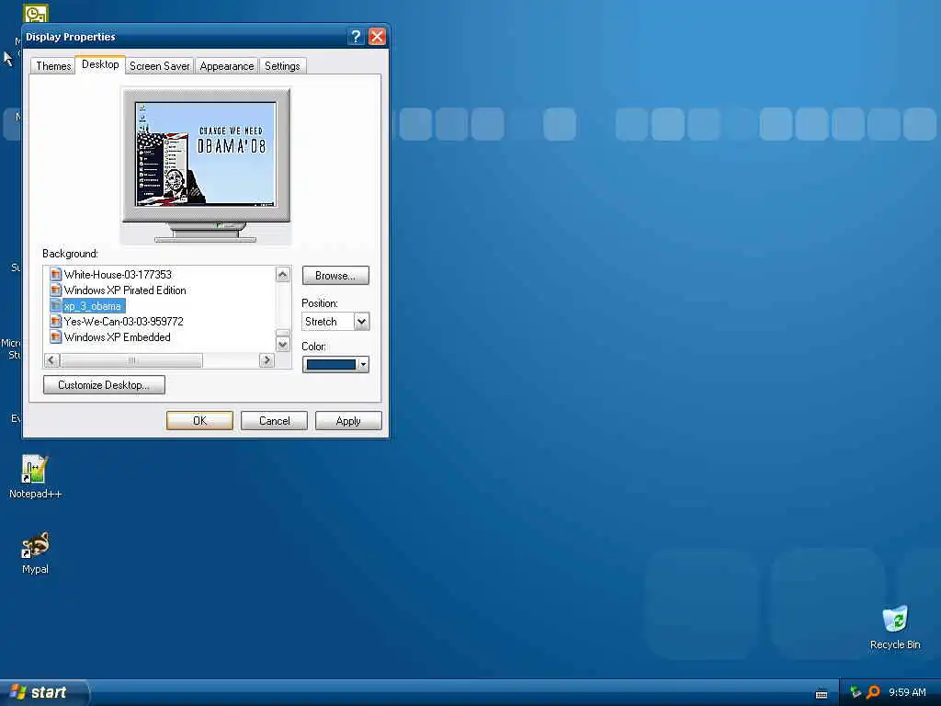This screenshot has height=706, width=941.
Task: Click the White-House-03-177353 file icon
Action: tap(56, 274)
